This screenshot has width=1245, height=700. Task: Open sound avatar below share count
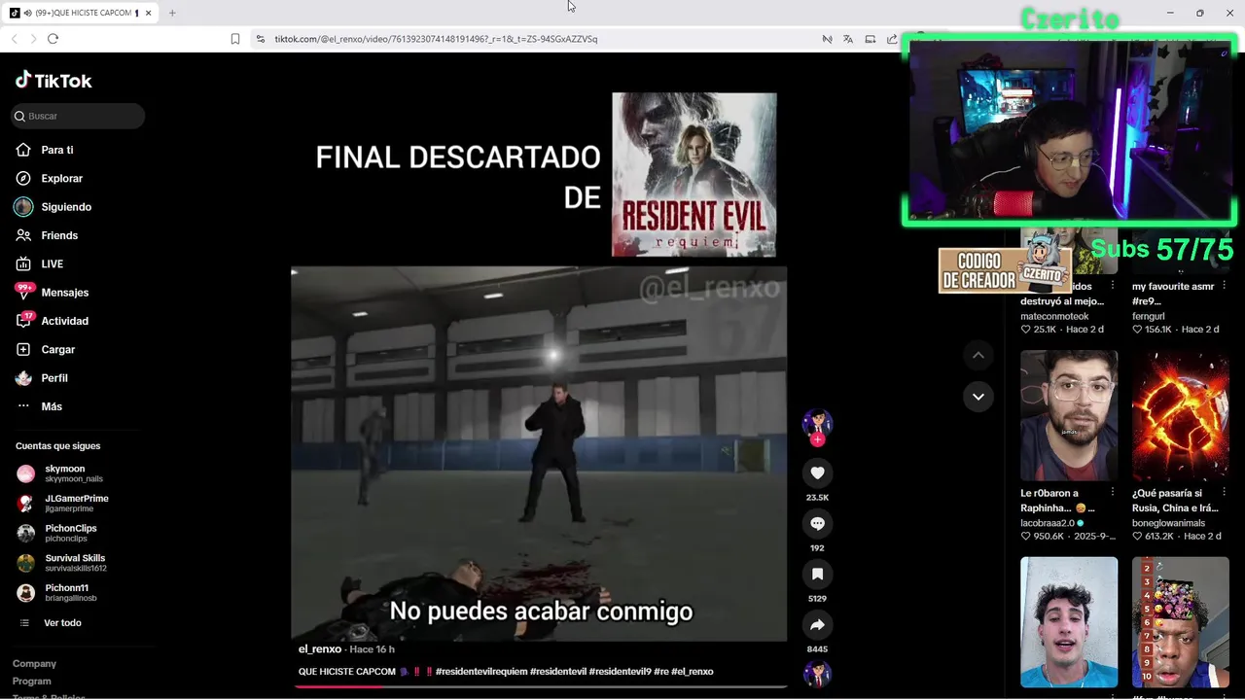click(817, 674)
